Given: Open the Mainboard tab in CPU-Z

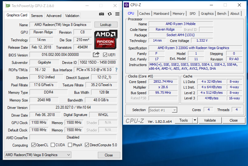Looking at the screenshot, I should 161,14.
